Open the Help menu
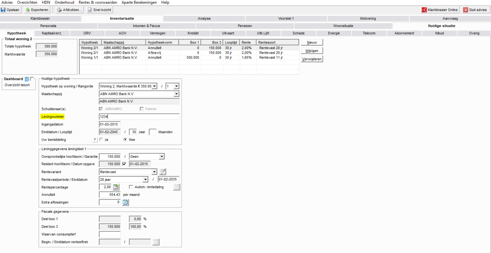The width and height of the screenshot is (491, 253). coord(165,2)
